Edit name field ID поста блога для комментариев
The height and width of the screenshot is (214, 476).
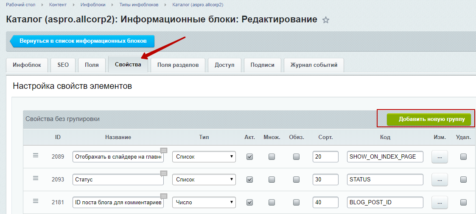pos(118,202)
